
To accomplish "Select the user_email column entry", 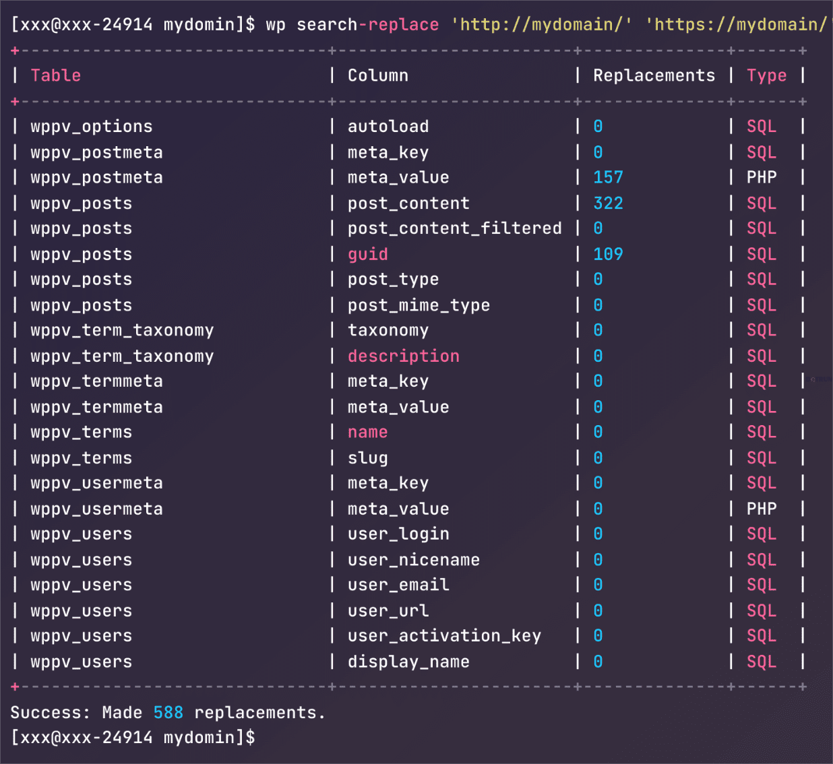I will (398, 585).
